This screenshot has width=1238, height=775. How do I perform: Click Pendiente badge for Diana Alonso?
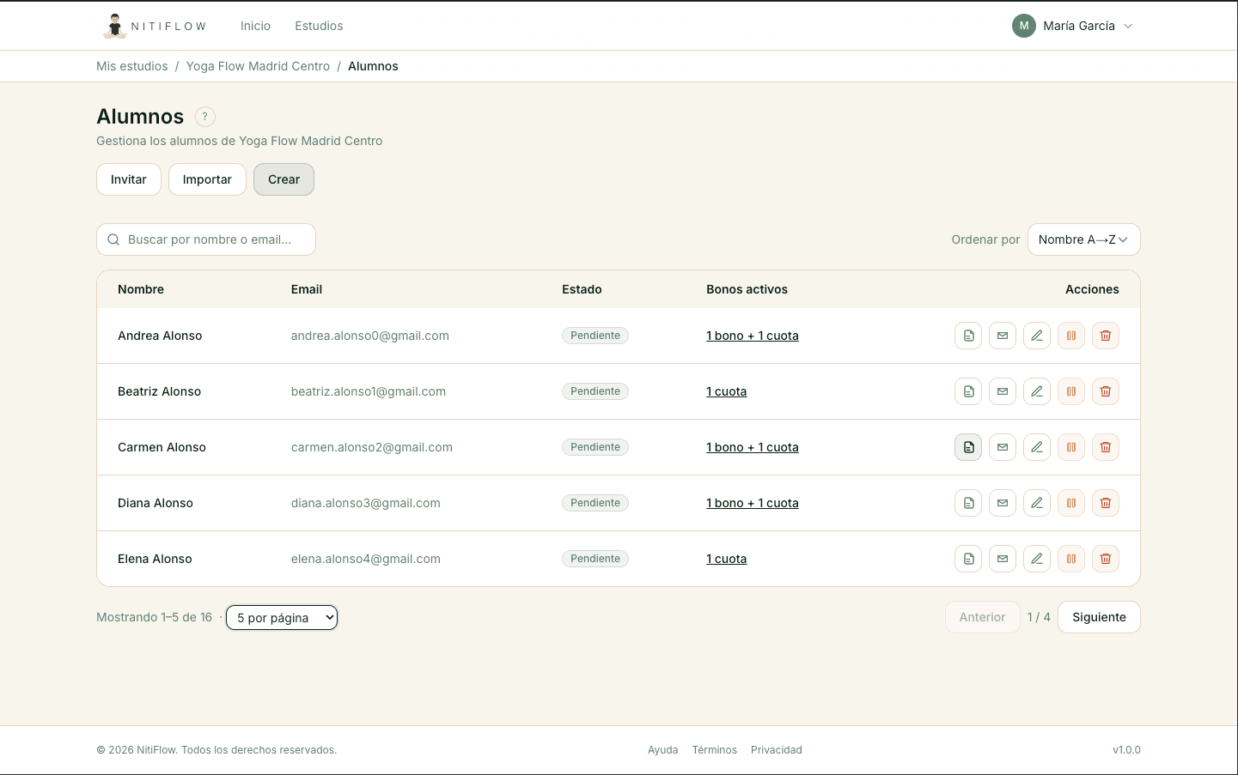click(x=595, y=503)
